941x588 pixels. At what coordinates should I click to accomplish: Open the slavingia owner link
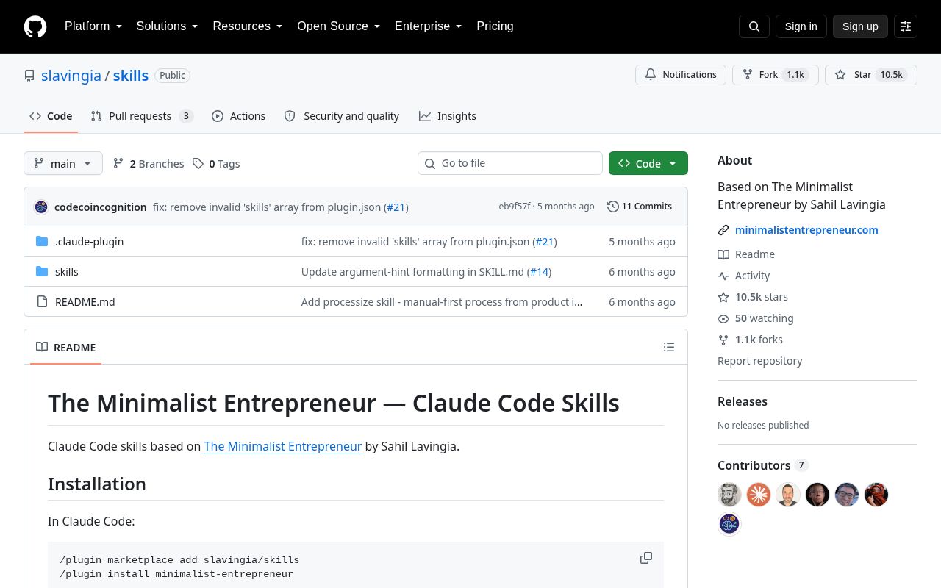coord(71,76)
